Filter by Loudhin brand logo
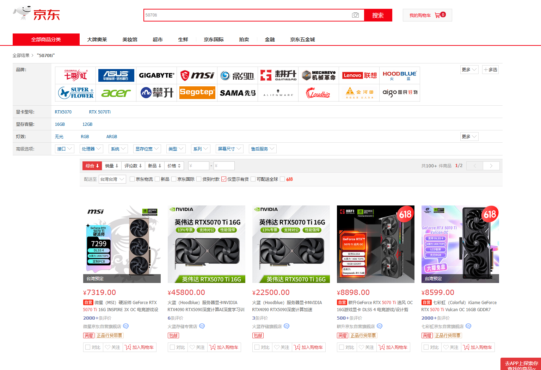Image resolution: width=541 pixels, height=370 pixels. point(319,93)
